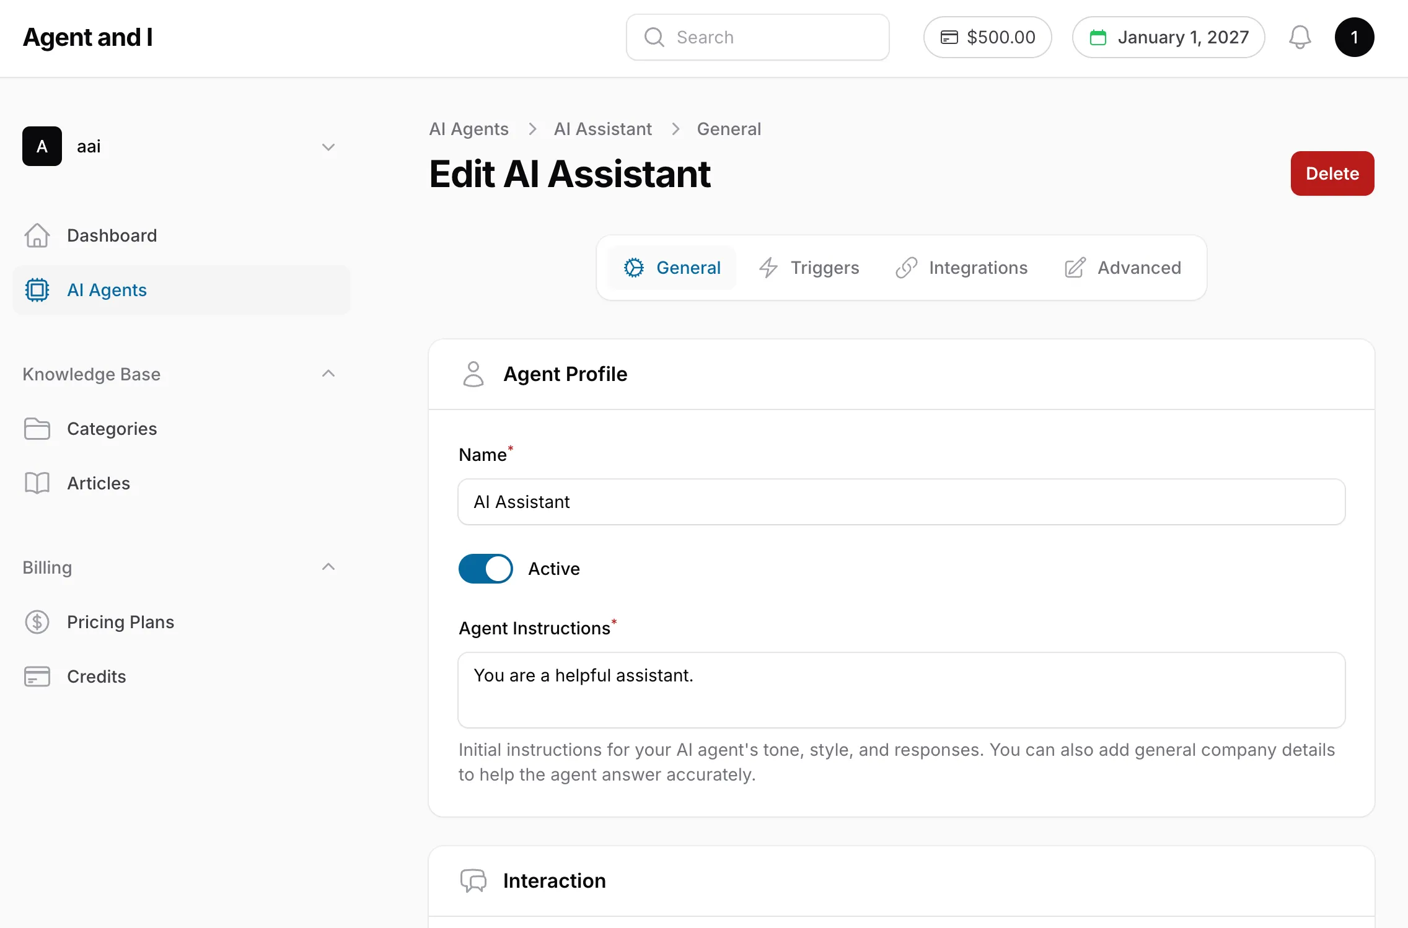
Task: Open the user avatar badge
Action: (1354, 37)
